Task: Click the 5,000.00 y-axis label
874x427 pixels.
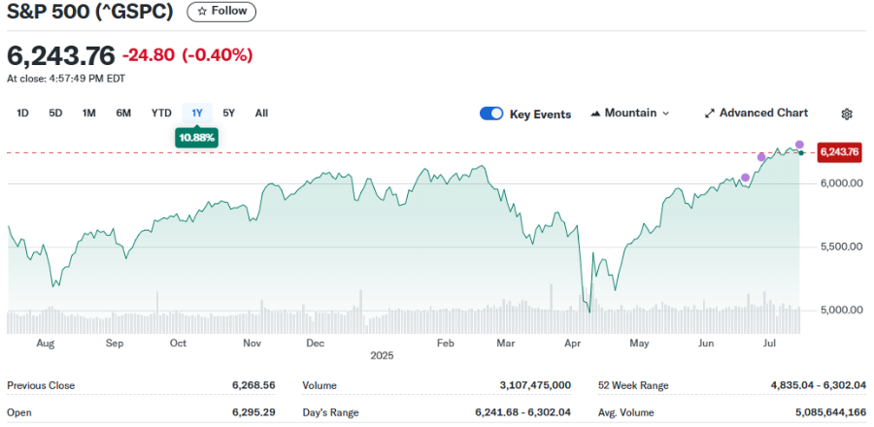Action: (840, 311)
